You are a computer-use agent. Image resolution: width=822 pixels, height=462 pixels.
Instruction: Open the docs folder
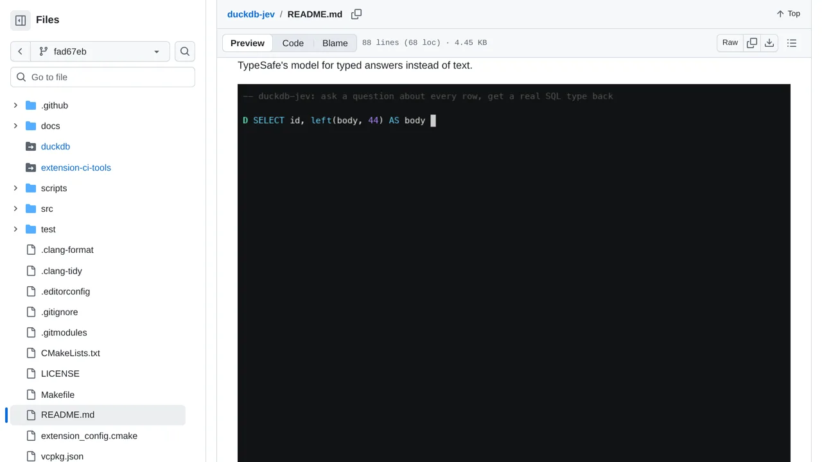click(x=50, y=126)
